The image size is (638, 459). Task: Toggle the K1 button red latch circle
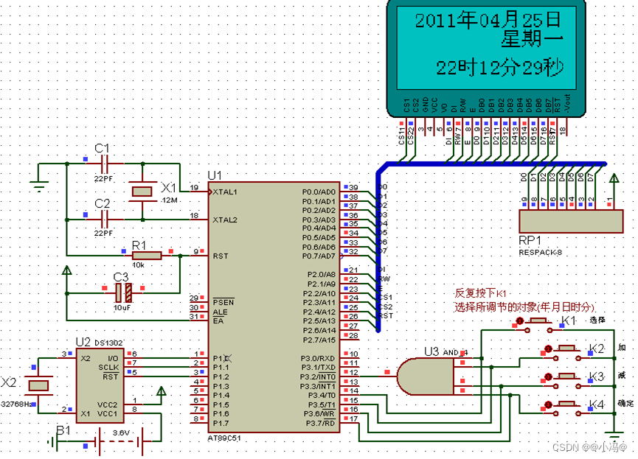coord(519,320)
